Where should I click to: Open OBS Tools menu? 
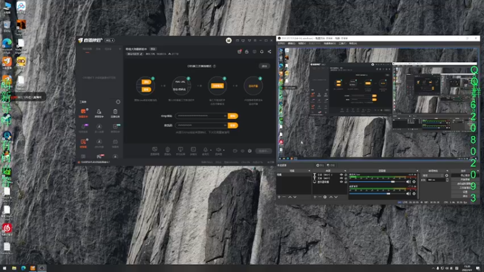point(342,44)
